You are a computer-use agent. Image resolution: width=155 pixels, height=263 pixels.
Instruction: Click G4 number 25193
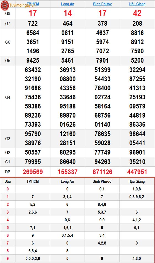(137, 97)
